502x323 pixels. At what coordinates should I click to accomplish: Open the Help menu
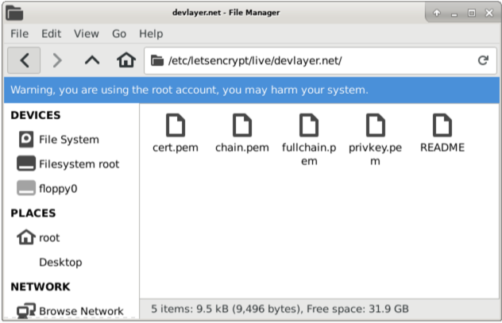click(151, 33)
